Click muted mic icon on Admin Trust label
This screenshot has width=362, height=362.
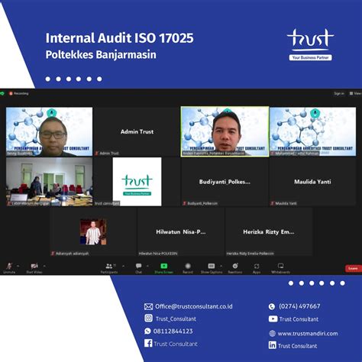(97, 154)
